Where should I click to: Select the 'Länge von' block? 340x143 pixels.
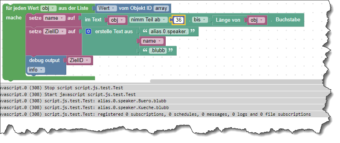228,20
